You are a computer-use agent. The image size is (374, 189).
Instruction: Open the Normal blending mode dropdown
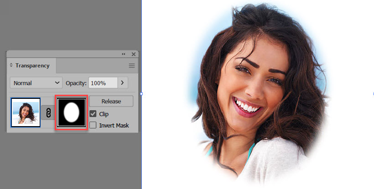[x=36, y=83]
